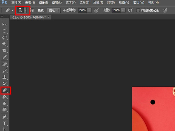Select the Blur tool
Image resolution: width=175 pixels, height=131 pixels.
(4, 103)
